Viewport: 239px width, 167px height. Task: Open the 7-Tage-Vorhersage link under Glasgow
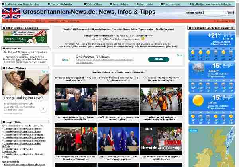(x=216, y=76)
